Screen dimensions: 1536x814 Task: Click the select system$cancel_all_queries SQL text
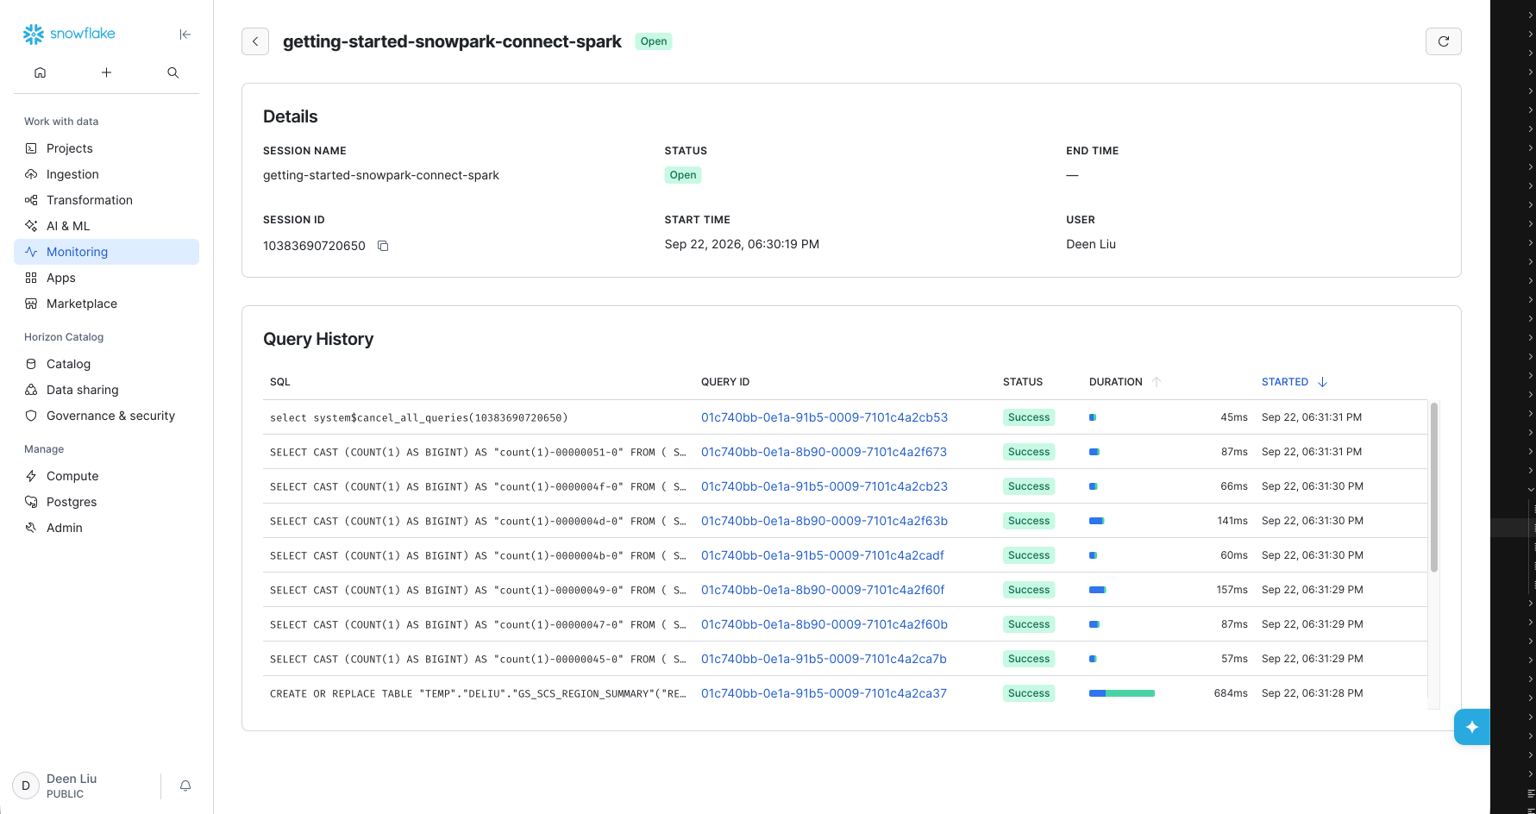pos(418,417)
